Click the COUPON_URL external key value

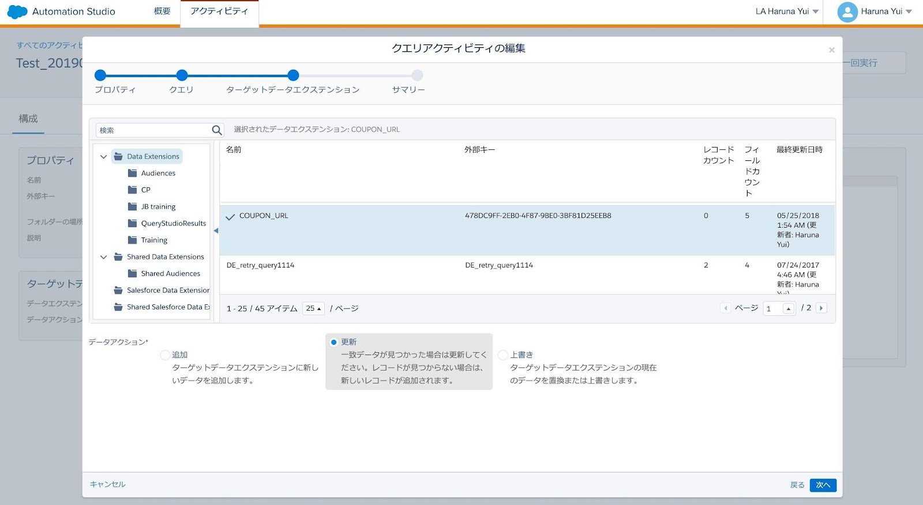tap(538, 216)
